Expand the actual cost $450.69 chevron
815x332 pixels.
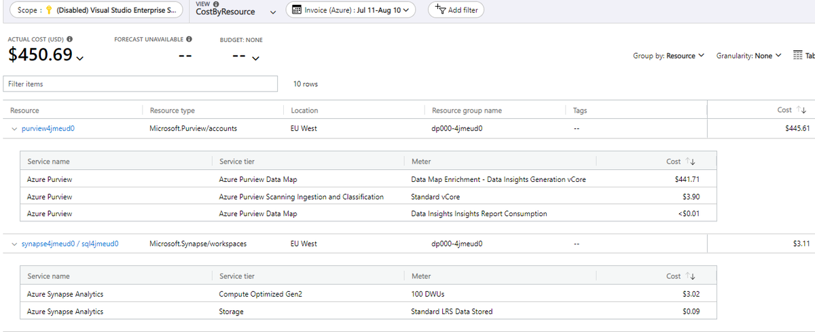click(x=81, y=58)
